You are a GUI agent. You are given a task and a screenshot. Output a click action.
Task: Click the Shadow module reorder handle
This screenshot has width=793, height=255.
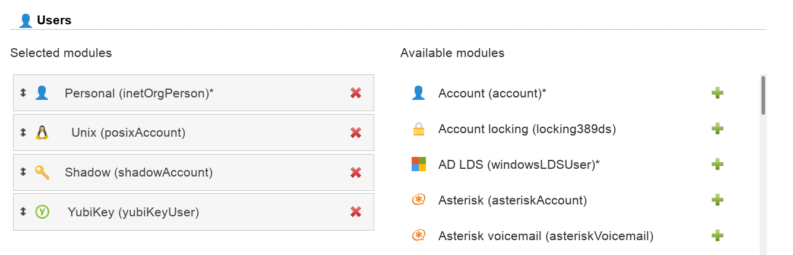point(23,172)
